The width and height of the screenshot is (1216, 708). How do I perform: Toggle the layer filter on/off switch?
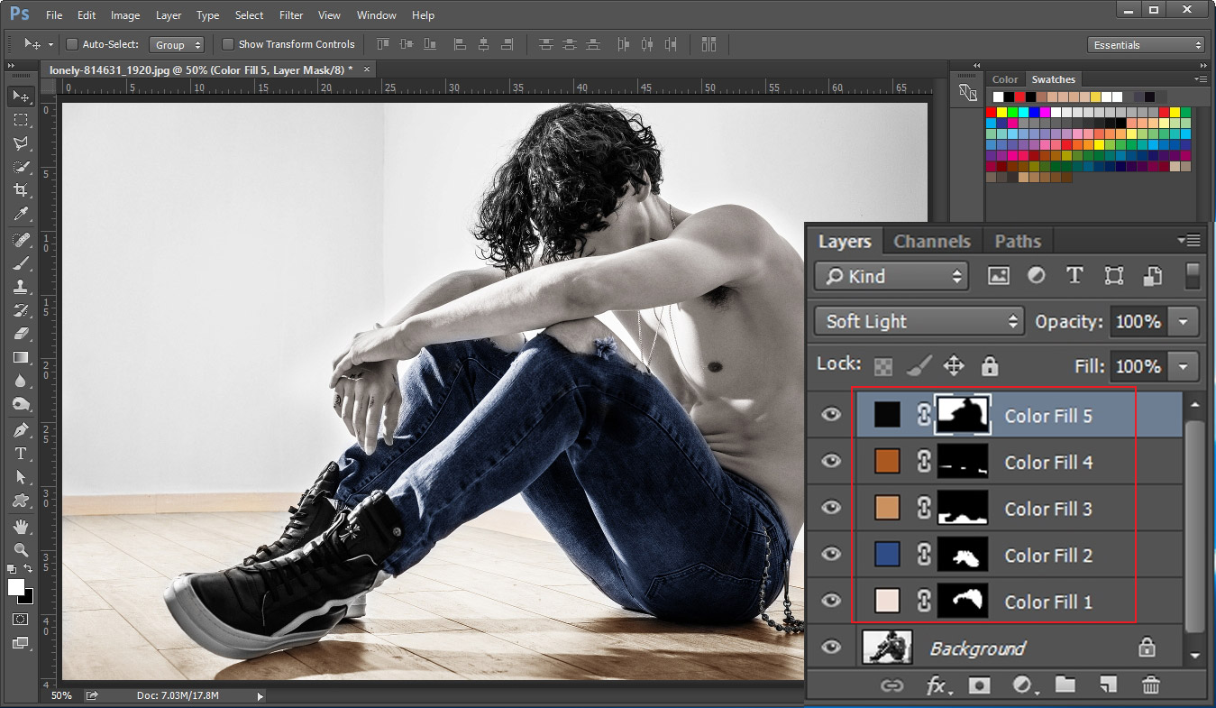(1193, 276)
